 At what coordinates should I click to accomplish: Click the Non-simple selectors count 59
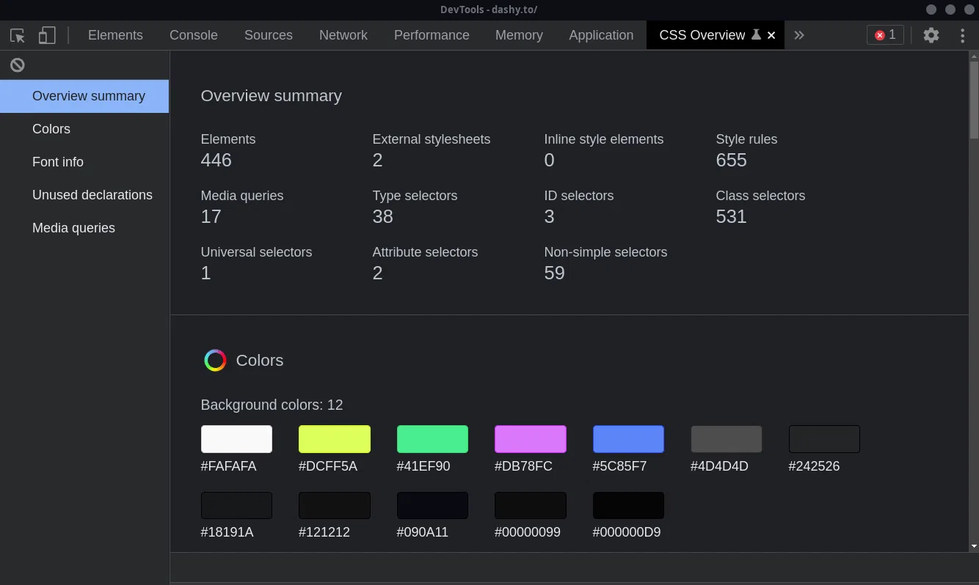[x=555, y=273]
